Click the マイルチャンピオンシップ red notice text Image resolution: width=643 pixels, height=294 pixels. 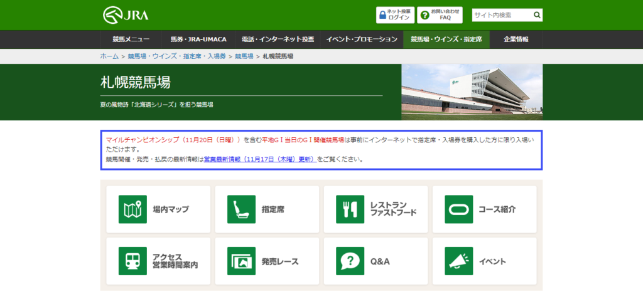pyautogui.click(x=173, y=140)
